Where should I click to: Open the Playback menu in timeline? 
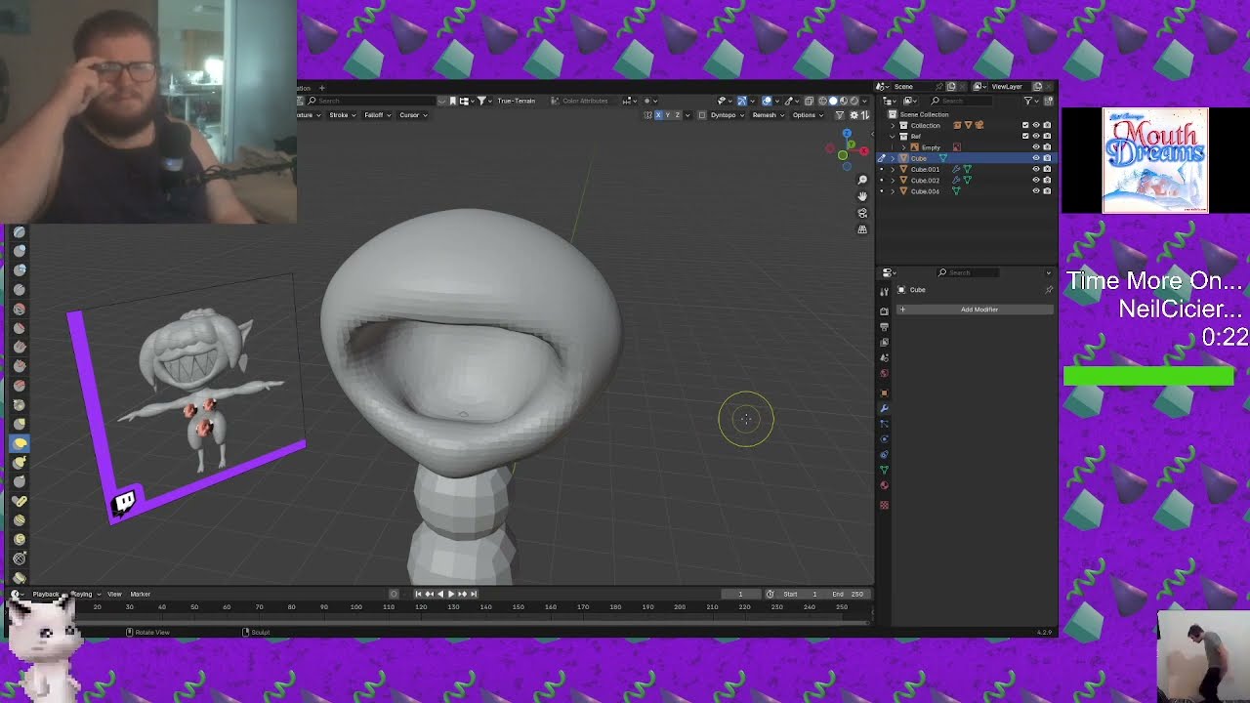click(46, 594)
